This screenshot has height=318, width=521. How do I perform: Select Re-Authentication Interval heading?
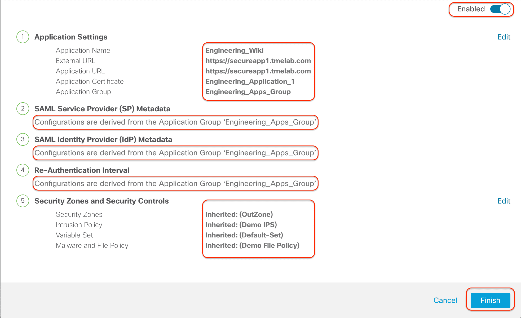82,170
